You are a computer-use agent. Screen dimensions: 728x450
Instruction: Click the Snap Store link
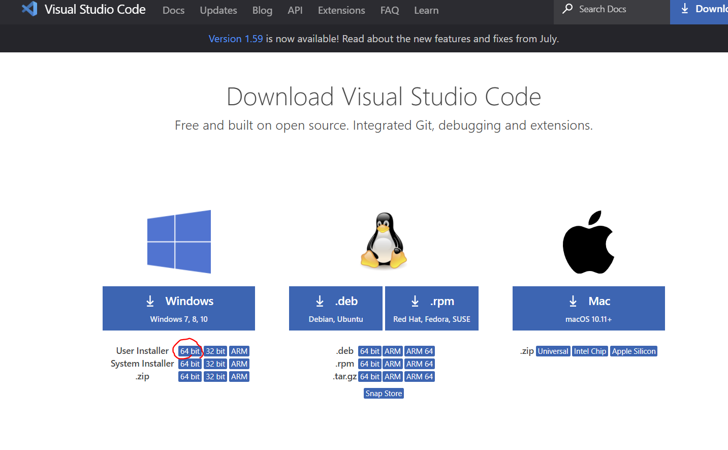pyautogui.click(x=384, y=394)
